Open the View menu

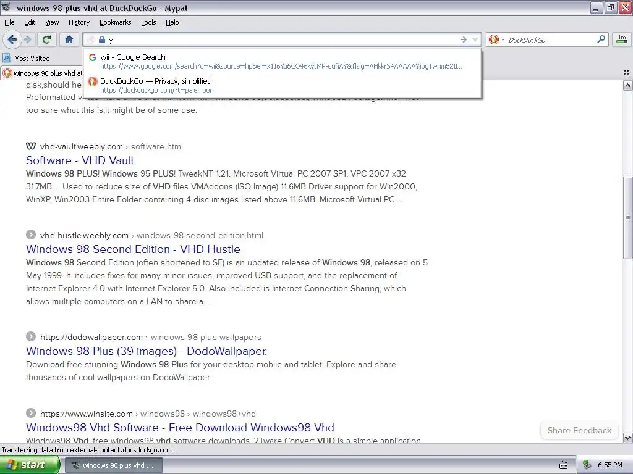coord(52,22)
